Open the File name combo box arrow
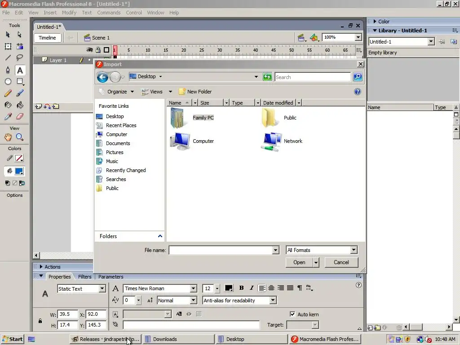The height and width of the screenshot is (345, 460). click(x=275, y=250)
